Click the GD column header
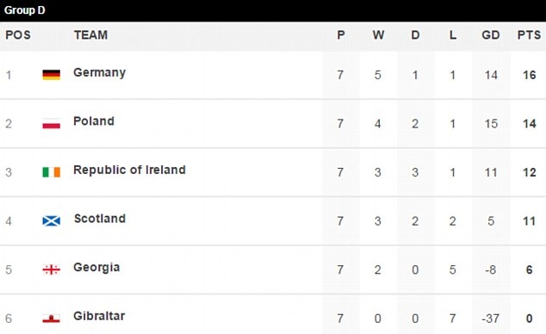 coord(491,34)
